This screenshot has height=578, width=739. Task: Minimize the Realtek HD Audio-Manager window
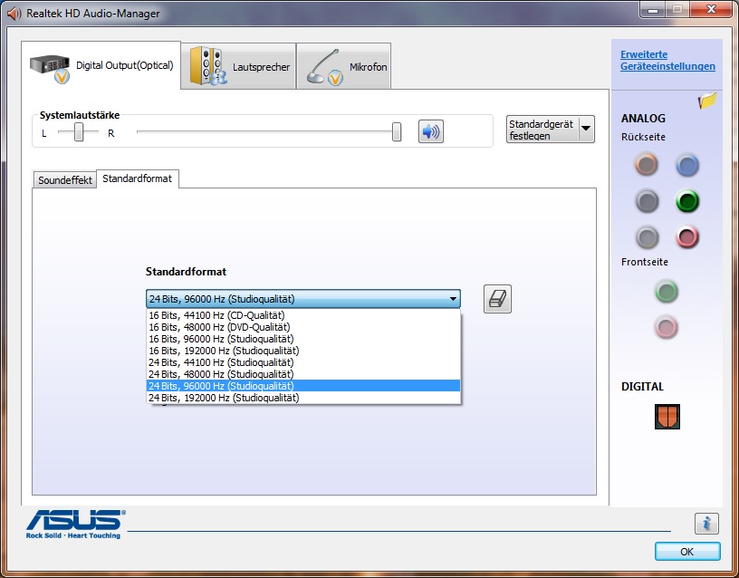(653, 9)
